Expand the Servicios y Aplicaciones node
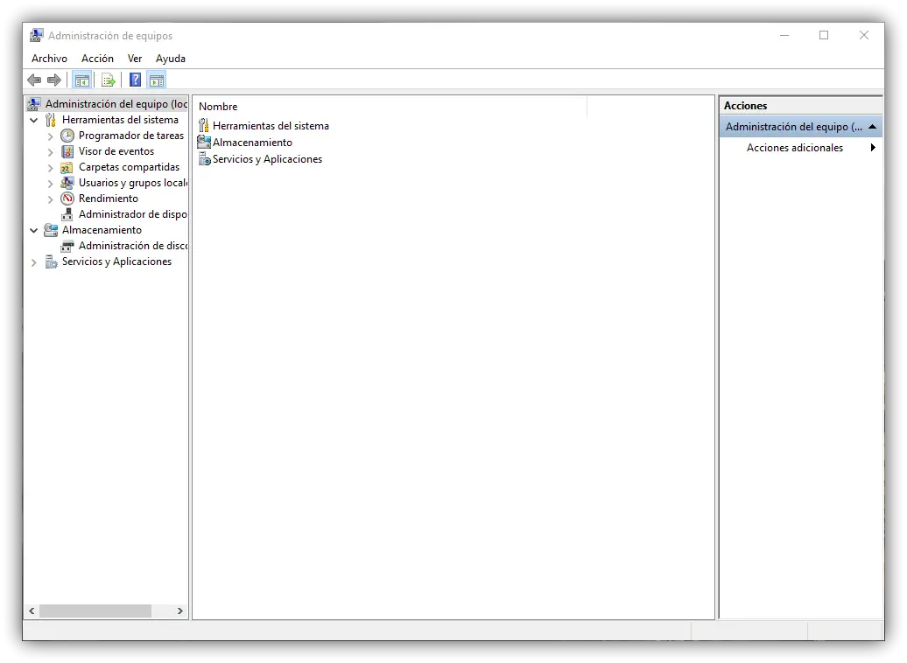Screen dimensions: 907x663 34,262
